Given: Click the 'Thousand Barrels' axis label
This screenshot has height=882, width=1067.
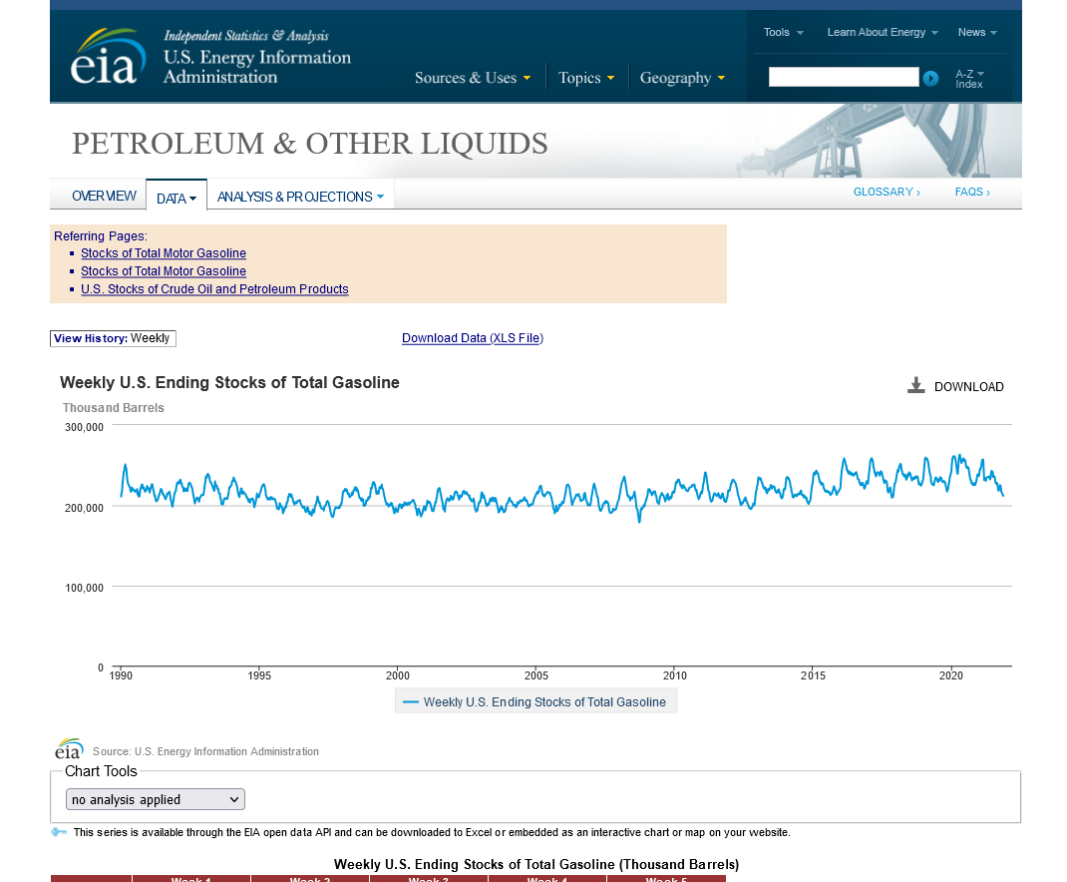Looking at the screenshot, I should click(x=113, y=407).
